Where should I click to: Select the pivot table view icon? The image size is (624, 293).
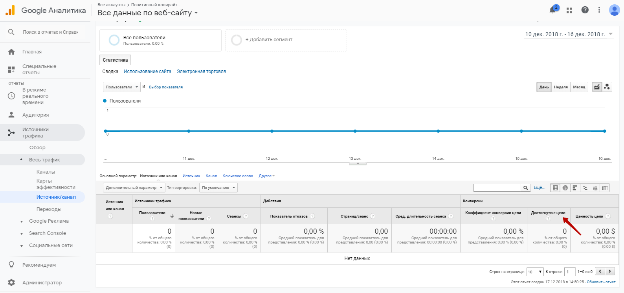click(605, 188)
